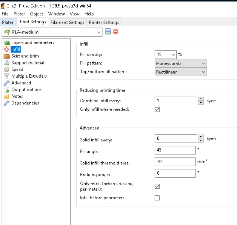Open the File menu

click(x=5, y=14)
